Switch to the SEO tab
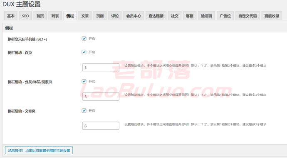The width and height of the screenshot is (287, 158). click(x=25, y=16)
